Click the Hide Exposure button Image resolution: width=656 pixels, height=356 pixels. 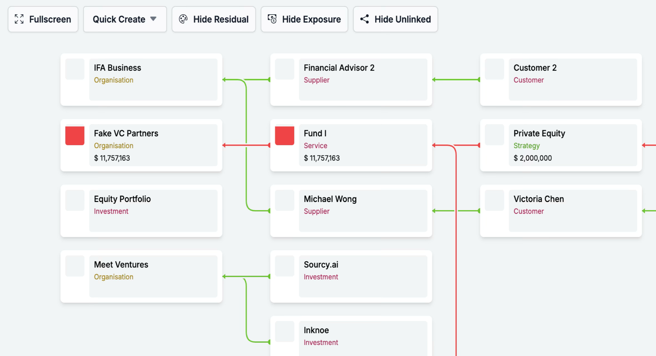(x=304, y=19)
